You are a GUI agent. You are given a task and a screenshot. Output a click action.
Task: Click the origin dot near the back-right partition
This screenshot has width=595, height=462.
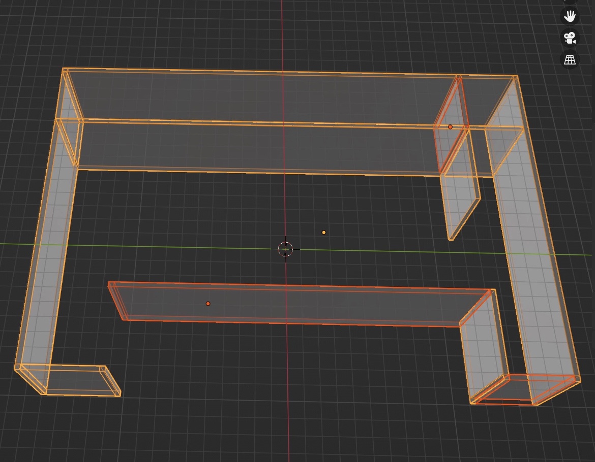click(450, 127)
